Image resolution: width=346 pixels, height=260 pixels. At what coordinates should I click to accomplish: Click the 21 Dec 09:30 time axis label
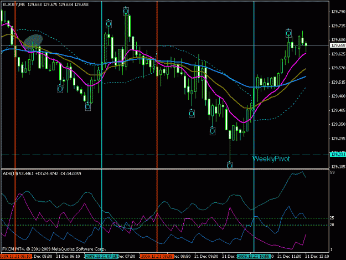[206, 257]
